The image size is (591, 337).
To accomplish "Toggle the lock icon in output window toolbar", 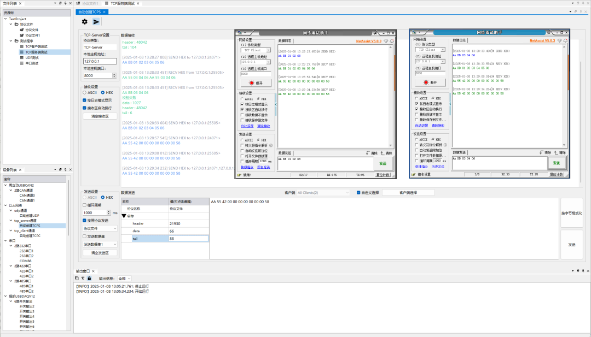I will point(89,279).
